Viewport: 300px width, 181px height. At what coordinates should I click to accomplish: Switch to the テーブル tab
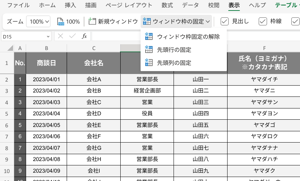tap(287, 5)
